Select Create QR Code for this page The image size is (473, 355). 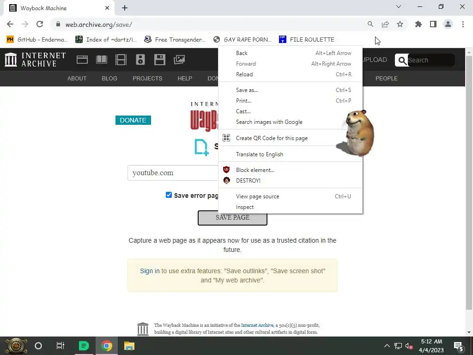click(x=290, y=138)
